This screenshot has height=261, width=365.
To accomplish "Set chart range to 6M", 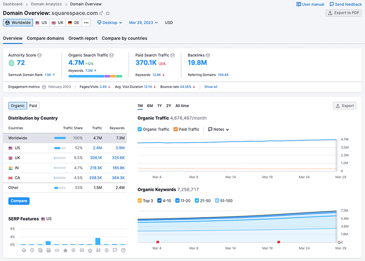I will (150, 106).
